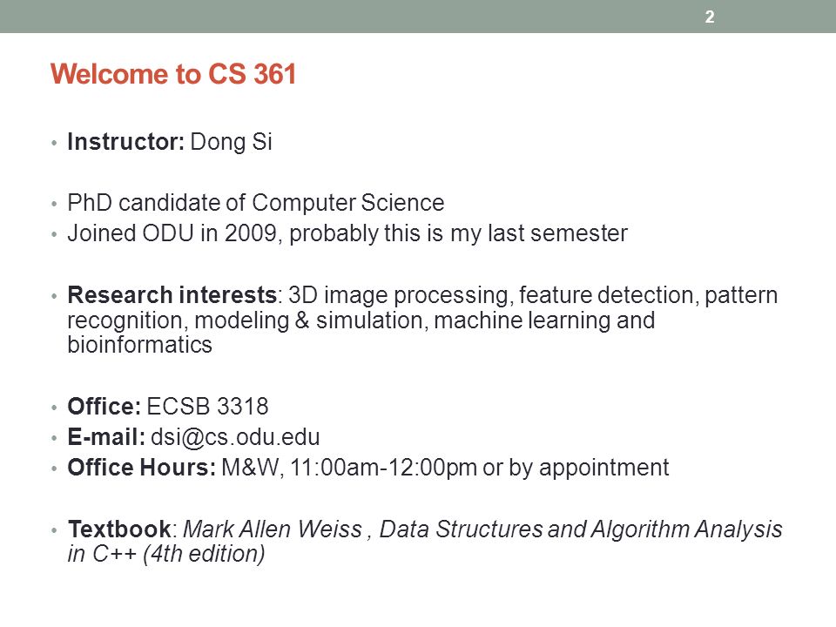The image size is (836, 627).
Task: Open the dsi@cs.odu.edu email address
Action: point(235,437)
